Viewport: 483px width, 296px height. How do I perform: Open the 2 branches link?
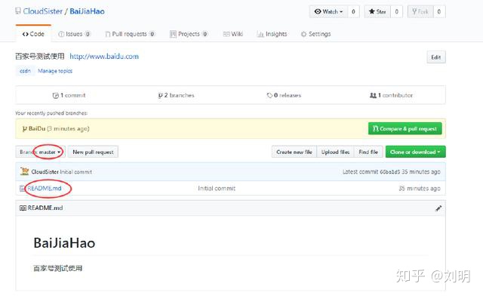[176, 95]
